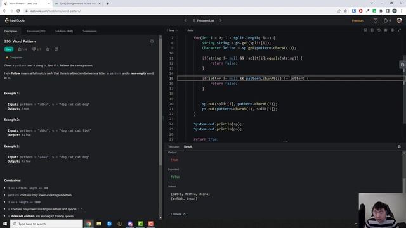Add problem to favorites star

[48, 49]
